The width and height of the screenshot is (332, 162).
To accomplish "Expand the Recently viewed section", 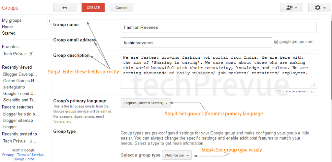I will [x=17, y=67].
